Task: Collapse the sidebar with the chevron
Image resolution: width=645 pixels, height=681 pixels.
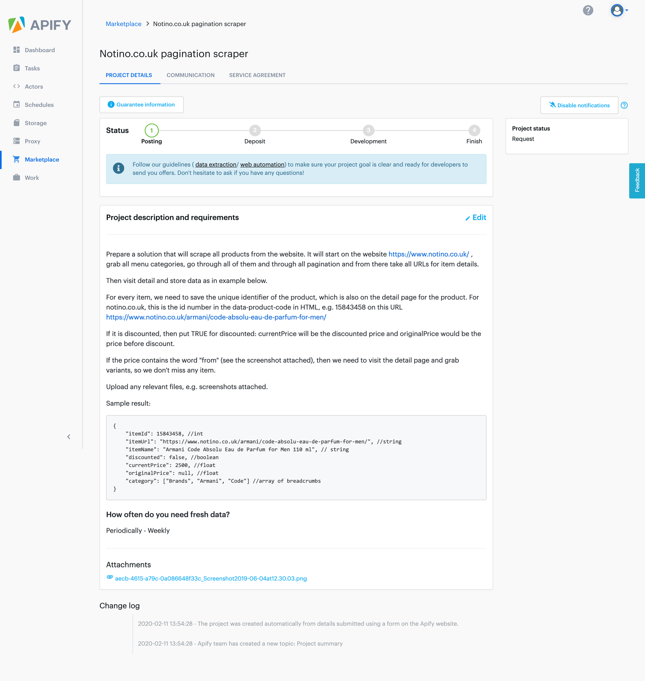Action: pyautogui.click(x=69, y=437)
